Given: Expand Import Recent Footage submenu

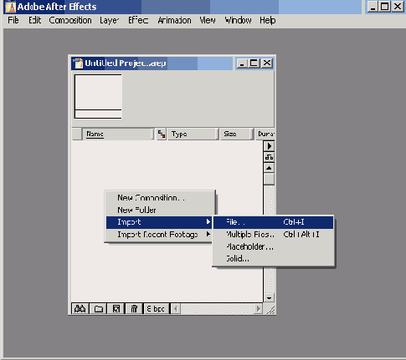Looking at the screenshot, I should click(159, 235).
